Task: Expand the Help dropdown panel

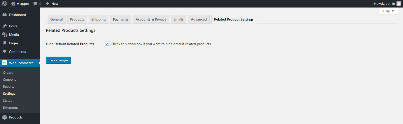Action: pos(388,11)
